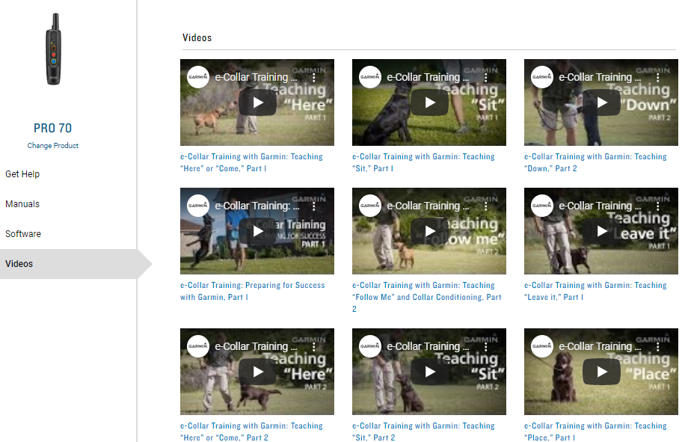Play the Teaching "Down" Part 2 video
The width and height of the screenshot is (685, 442).
[x=601, y=102]
